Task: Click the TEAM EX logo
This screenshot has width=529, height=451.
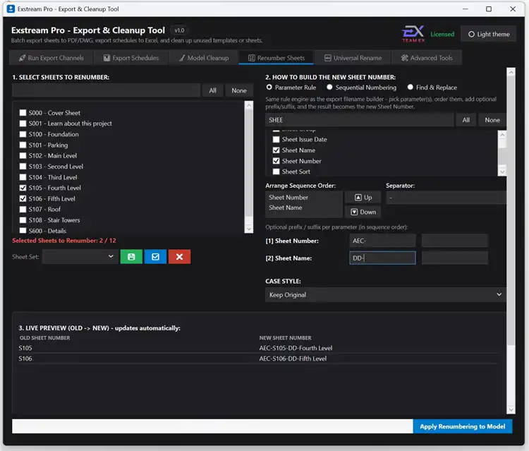Action: point(413,34)
